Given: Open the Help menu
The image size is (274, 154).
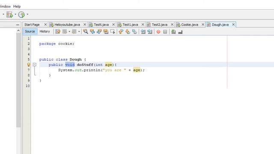Looking at the screenshot, I should pyautogui.click(x=17, y=6).
